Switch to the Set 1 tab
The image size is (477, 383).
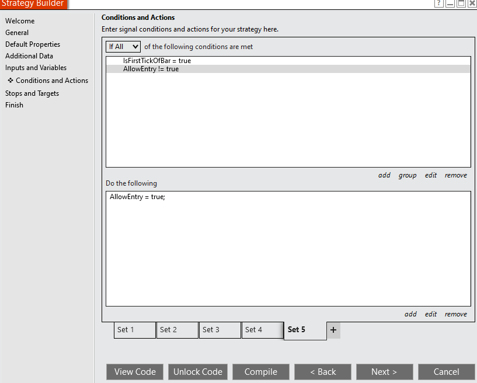135,330
